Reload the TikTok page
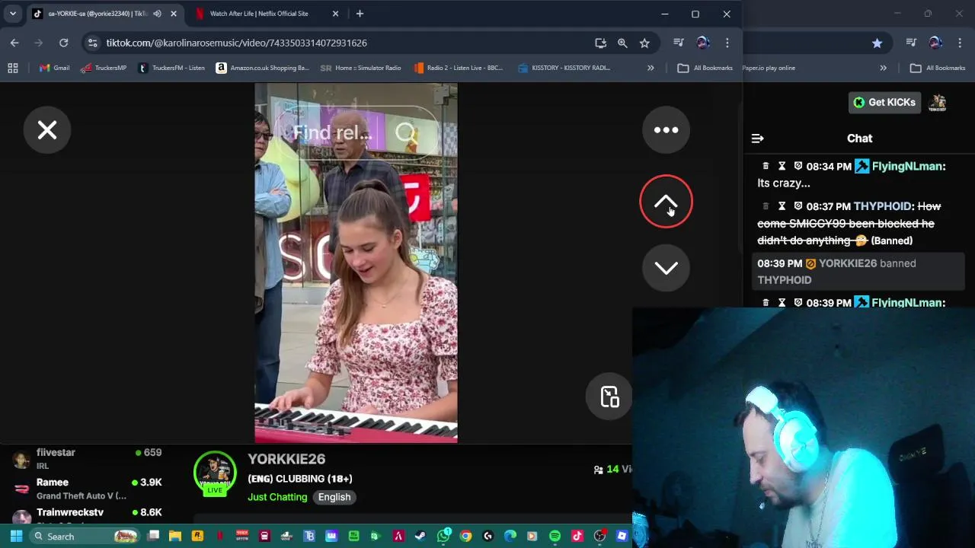The image size is (975, 548). coord(63,43)
